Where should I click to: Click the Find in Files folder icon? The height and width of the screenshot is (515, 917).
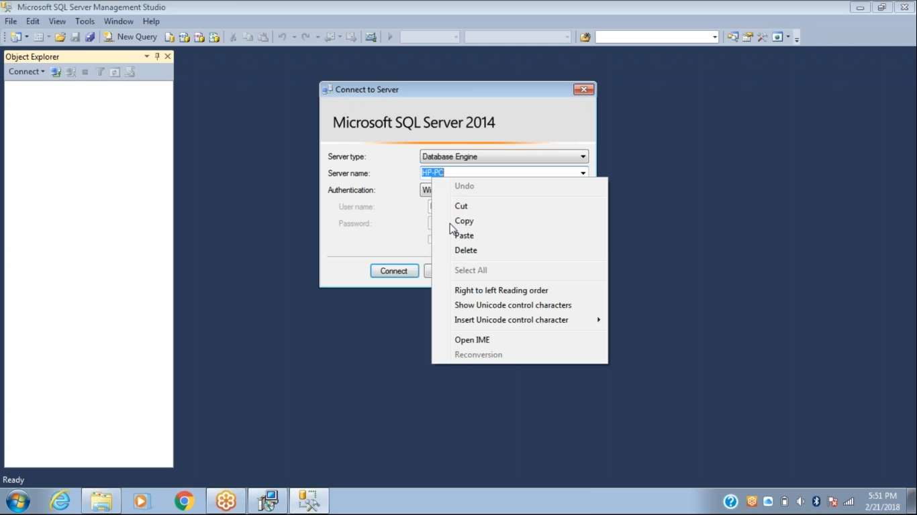(585, 37)
